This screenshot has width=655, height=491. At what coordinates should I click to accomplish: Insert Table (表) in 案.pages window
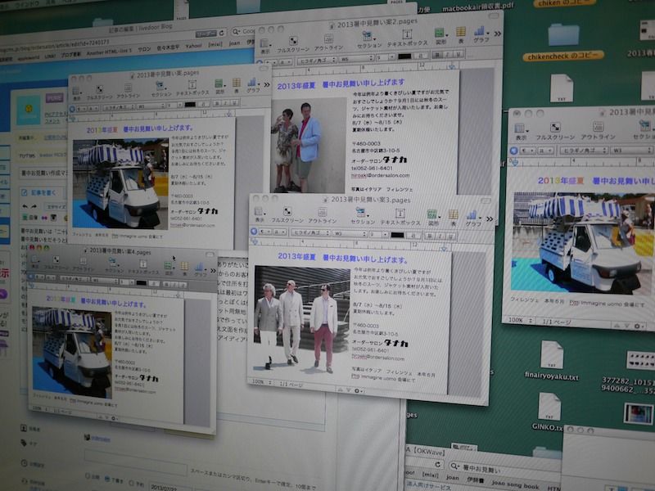pos(237,83)
